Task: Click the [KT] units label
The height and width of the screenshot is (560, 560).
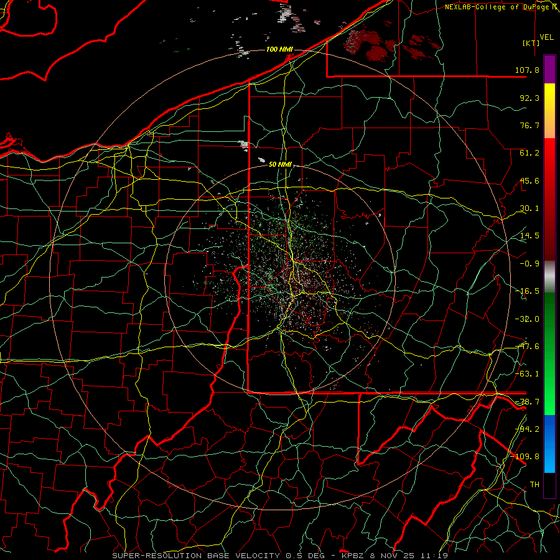Action: 531,43
